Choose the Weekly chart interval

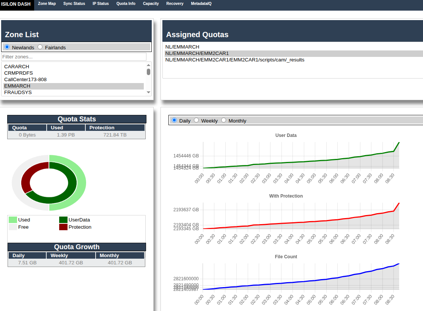click(197, 120)
